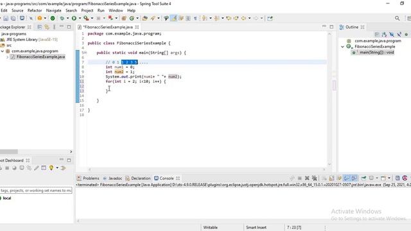Maximize the editor area
The image size is (411, 231).
[331, 27]
